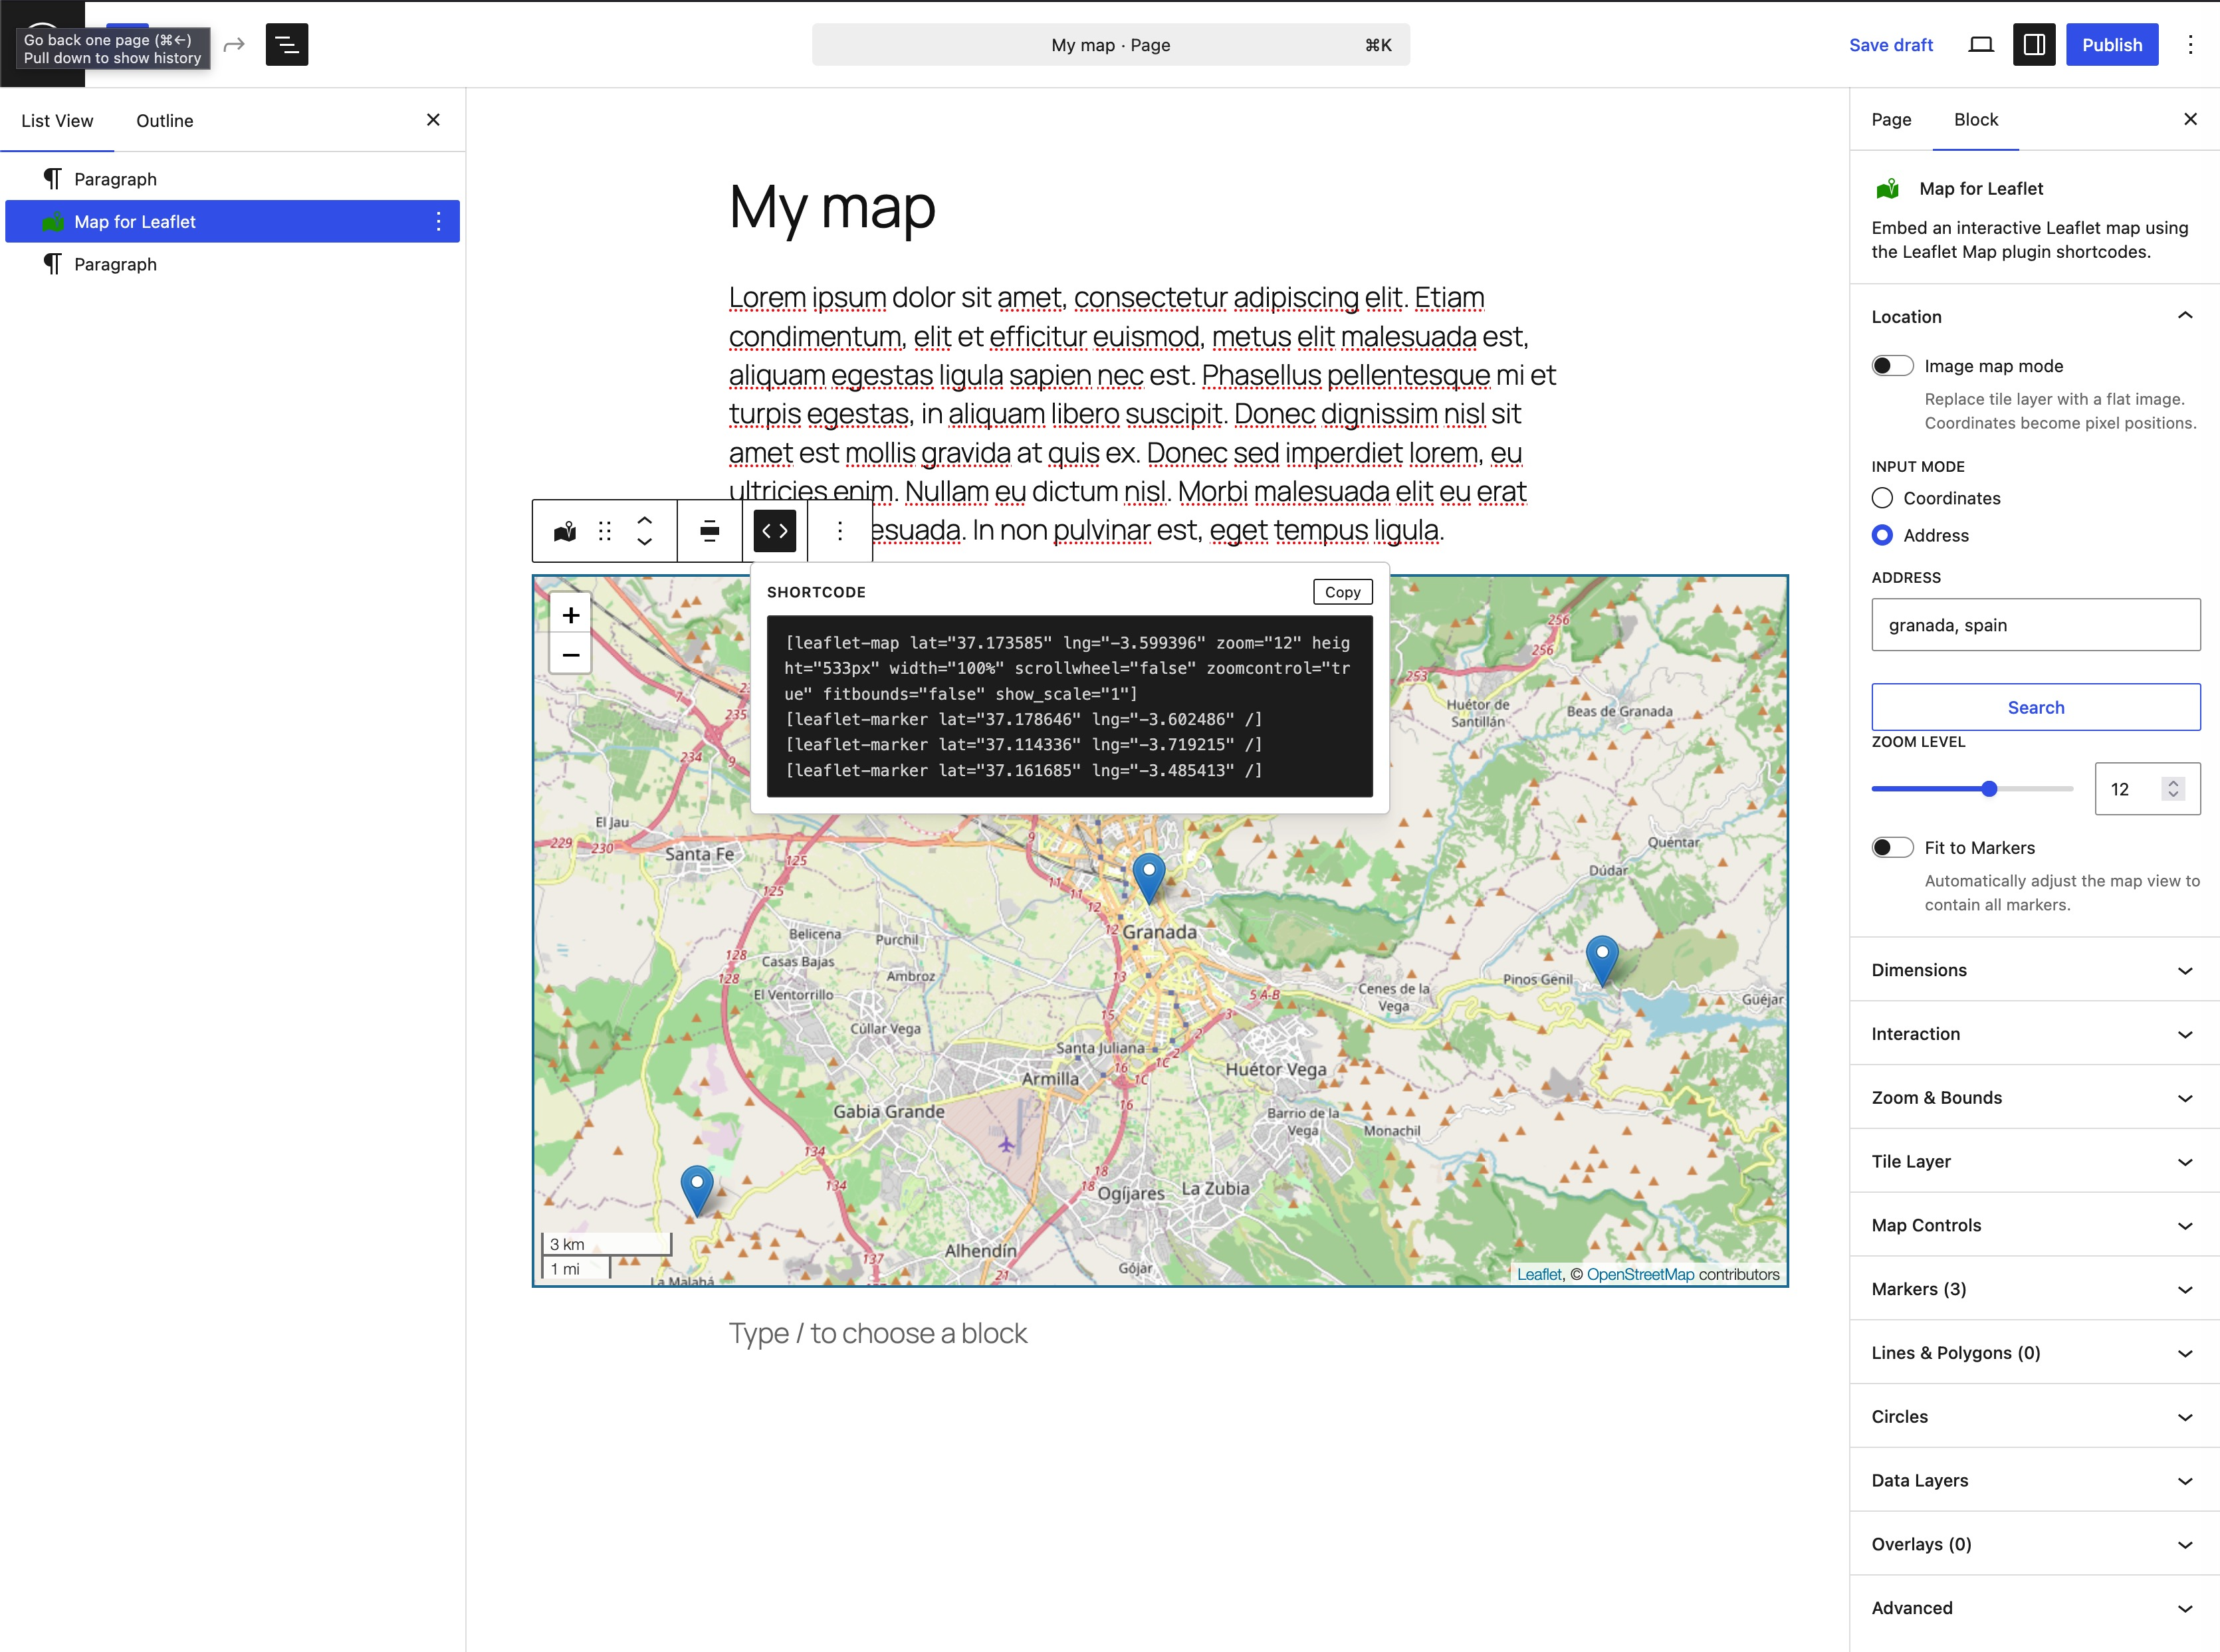Click the redo arrow icon
Screen dimensions: 2220x1652
coord(234,45)
